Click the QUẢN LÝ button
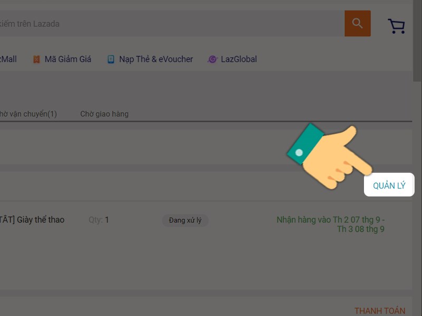The height and width of the screenshot is (316, 422). [x=389, y=185]
